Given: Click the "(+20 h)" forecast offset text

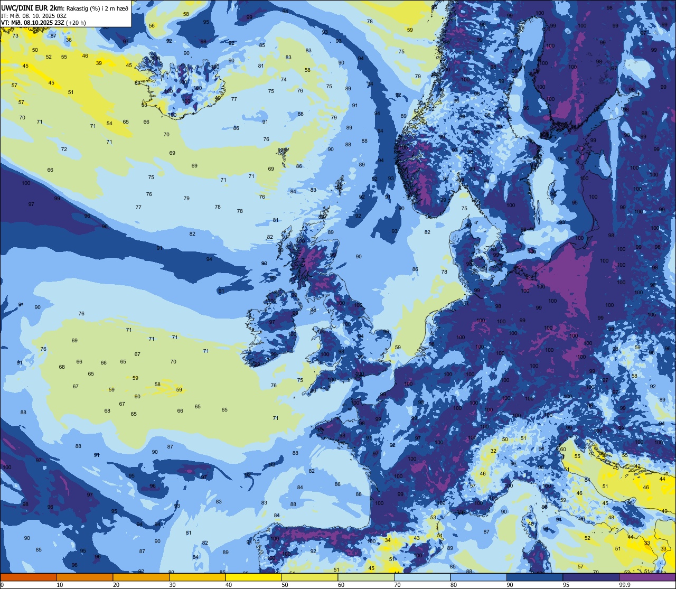Looking at the screenshot, I should point(77,23).
